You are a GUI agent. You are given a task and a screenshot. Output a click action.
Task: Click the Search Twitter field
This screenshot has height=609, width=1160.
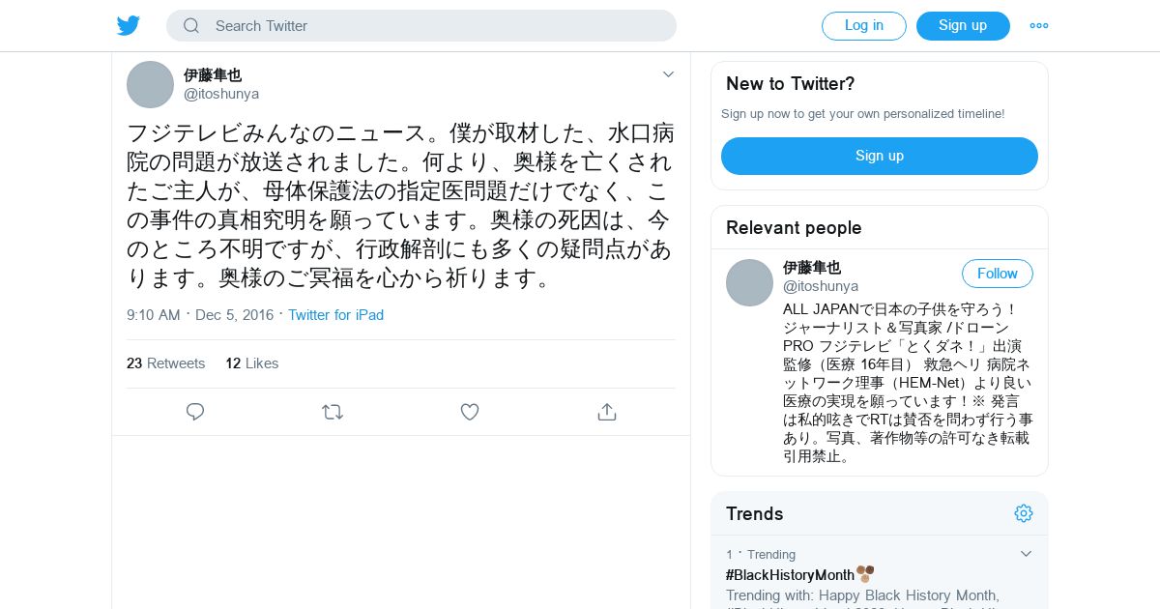[421, 26]
